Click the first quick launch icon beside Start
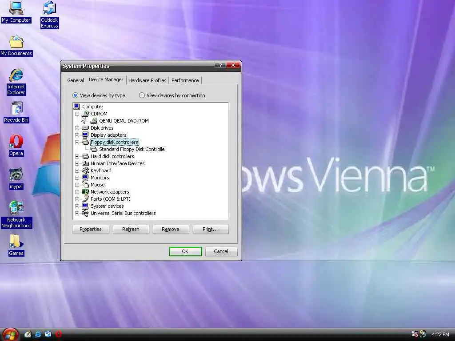The width and height of the screenshot is (455, 341). coord(28,334)
